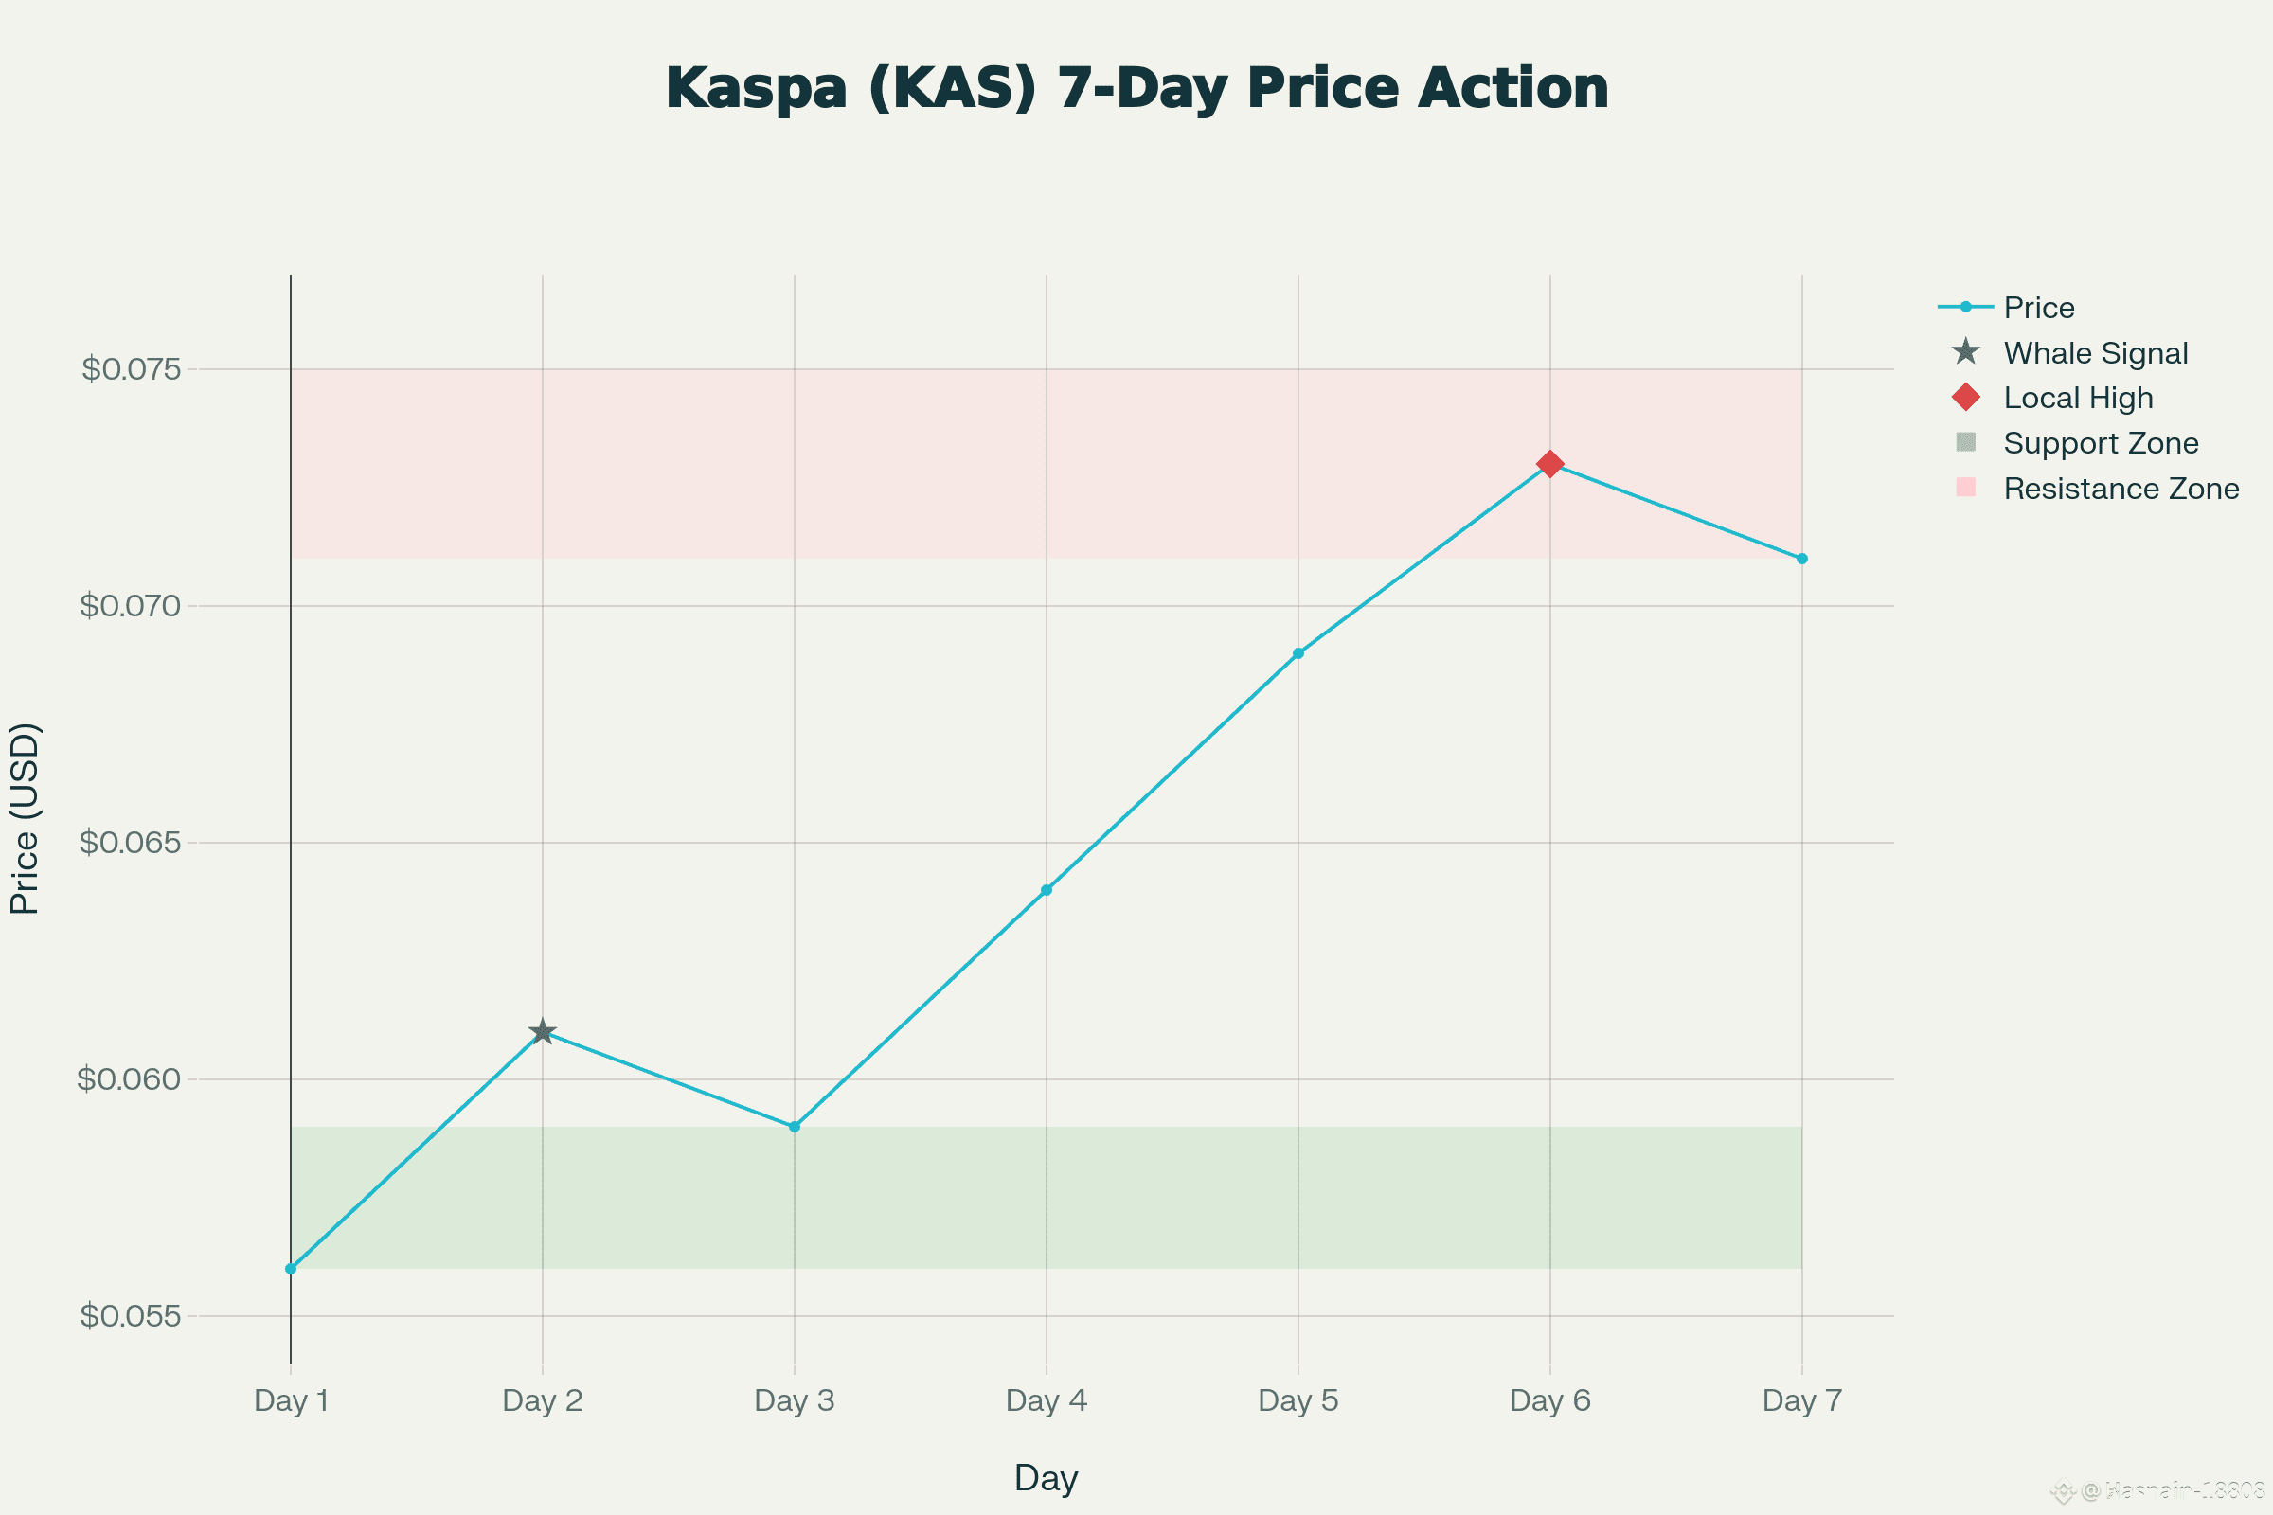
Task: Toggle the Local High legend label
Action: point(2078,397)
